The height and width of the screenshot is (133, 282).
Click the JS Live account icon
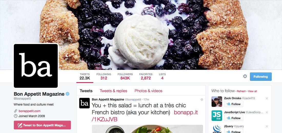[217, 116]
